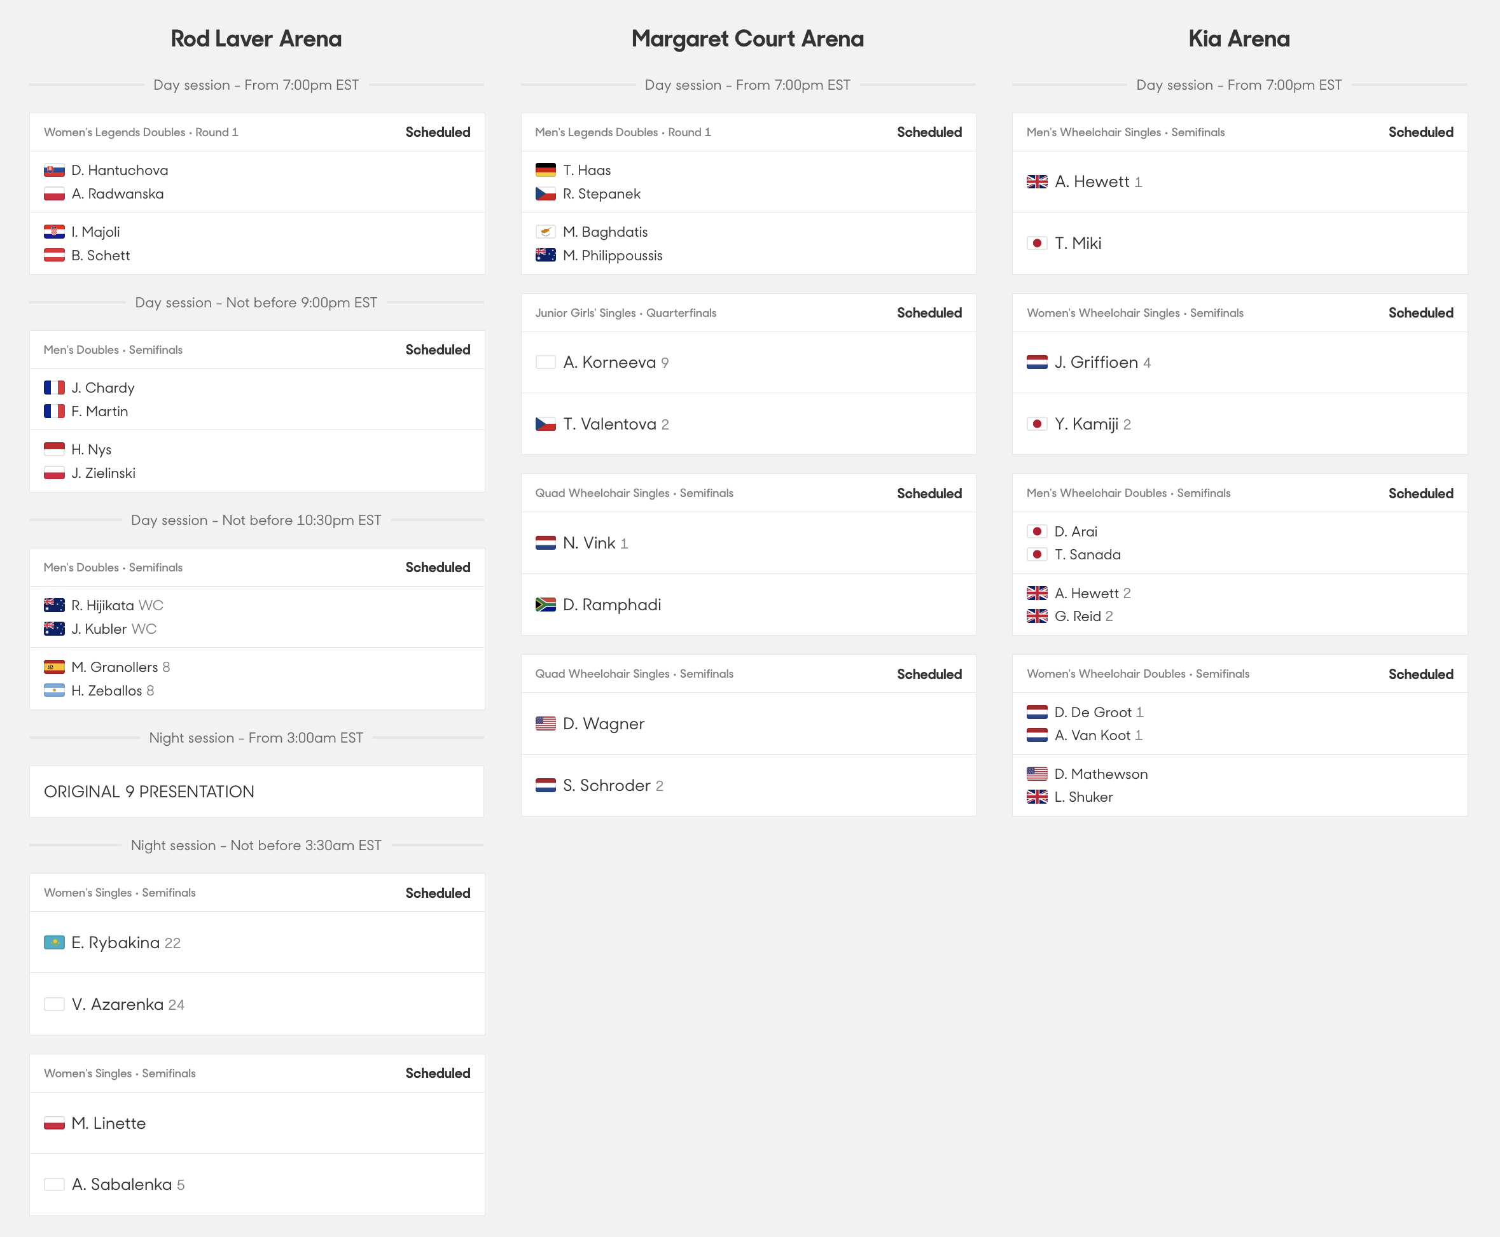Click Scheduled status on Men's Wheelchair Doubles
The height and width of the screenshot is (1237, 1500).
1421,493
